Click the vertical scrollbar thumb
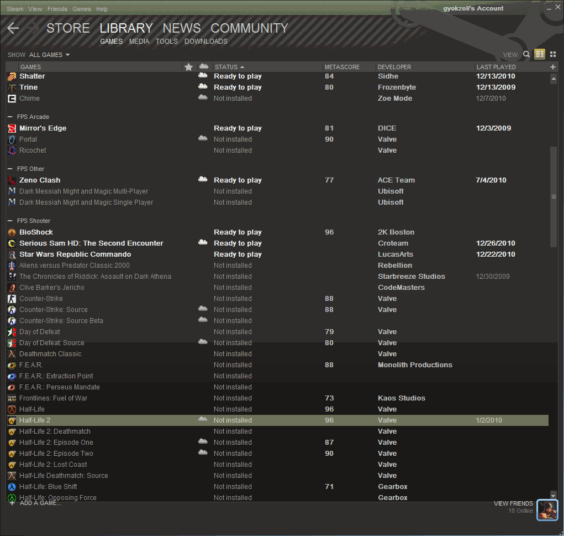The width and height of the screenshot is (564, 536). 554,197
